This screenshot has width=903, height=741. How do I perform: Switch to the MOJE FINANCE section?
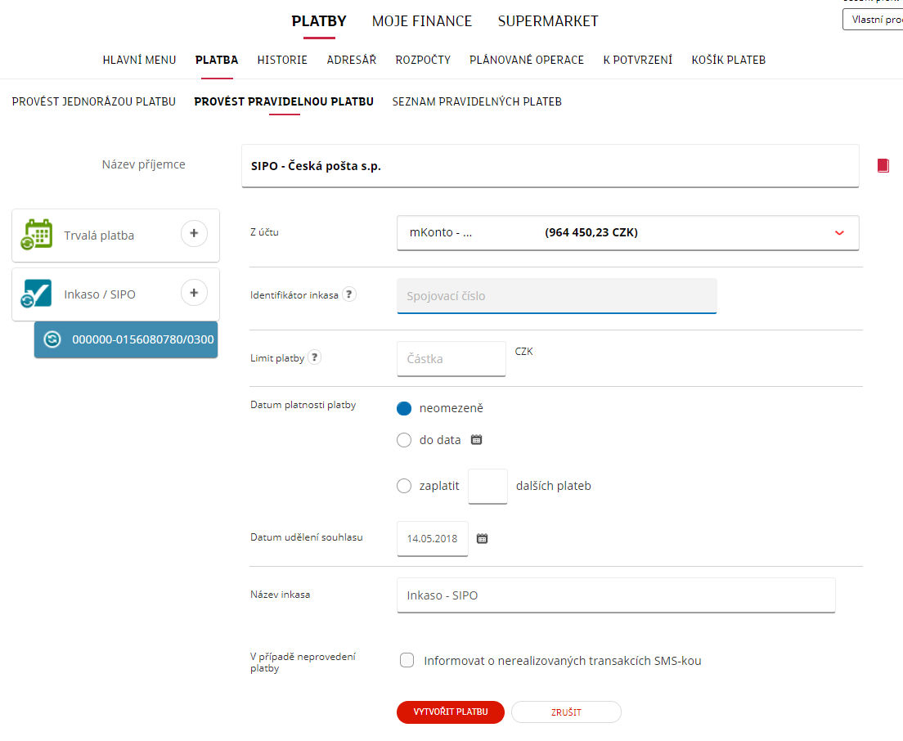[422, 21]
